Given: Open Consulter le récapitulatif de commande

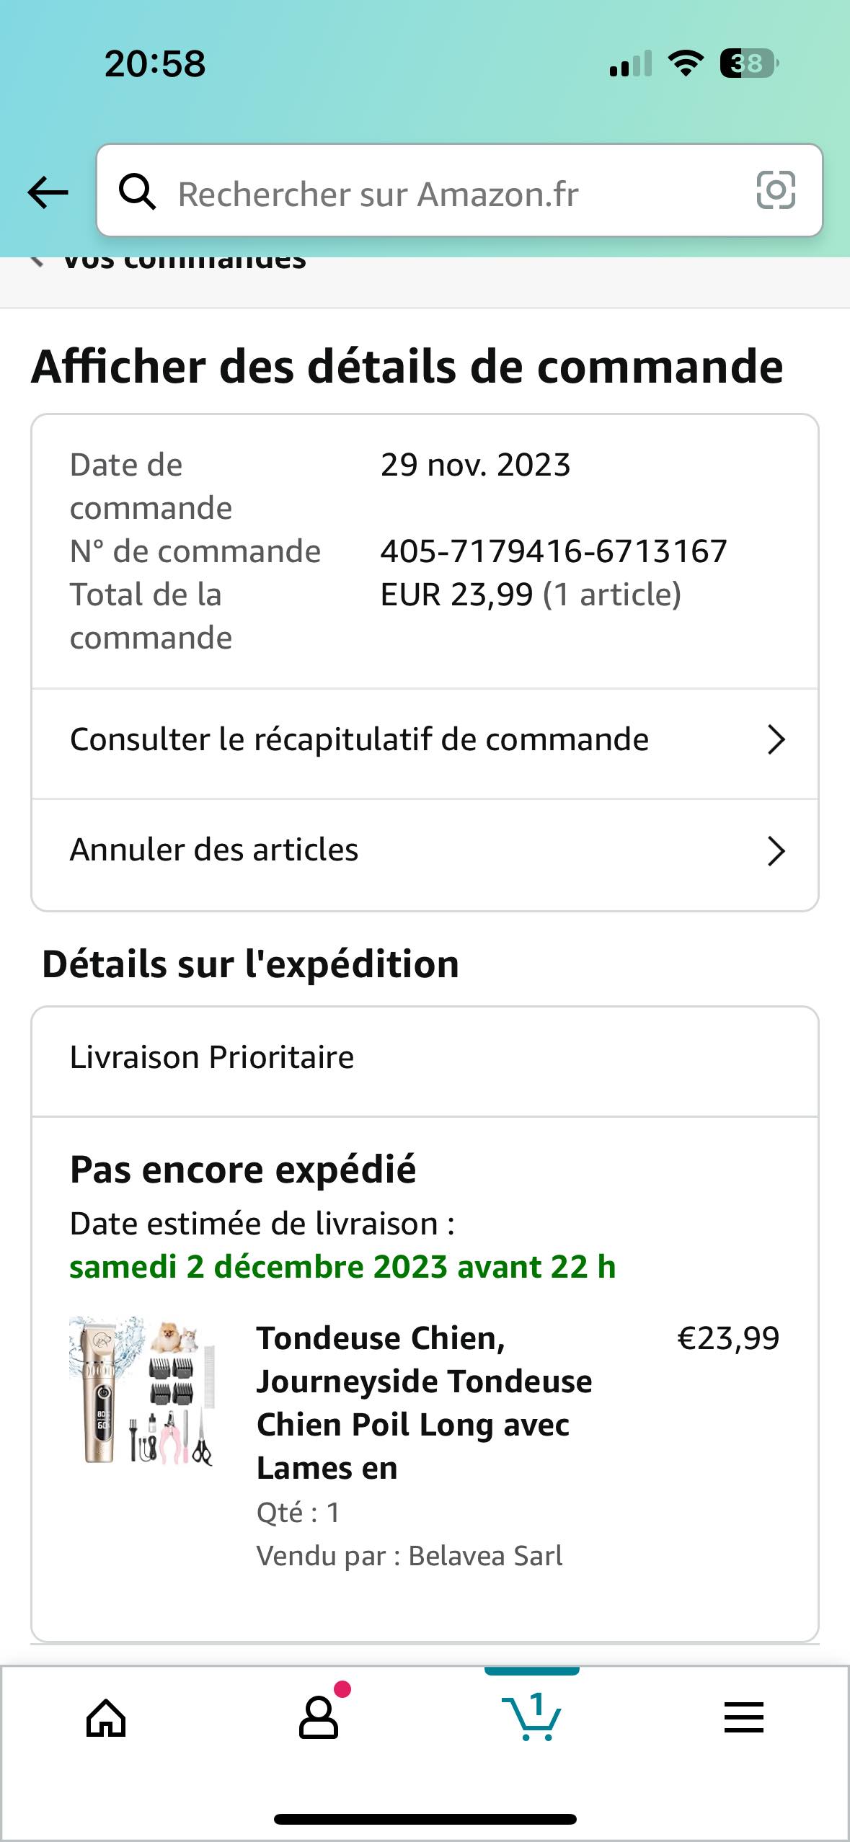Looking at the screenshot, I should click(x=359, y=740).
